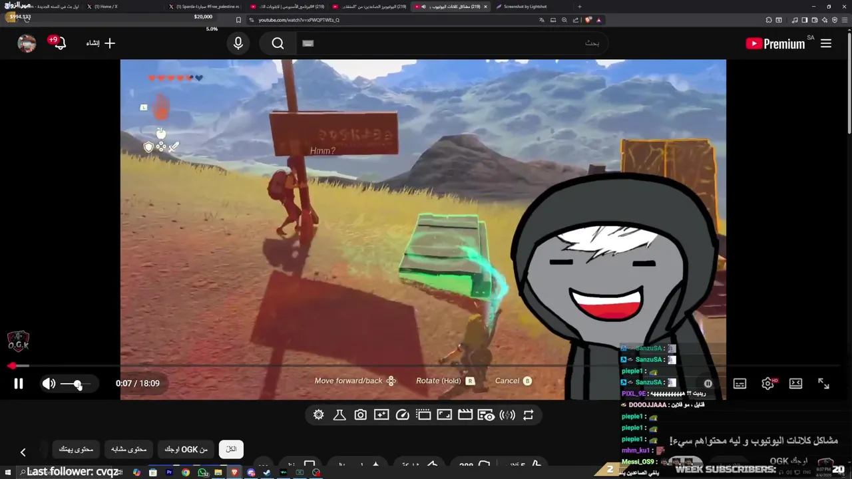Start voice search with microphone

(x=238, y=43)
